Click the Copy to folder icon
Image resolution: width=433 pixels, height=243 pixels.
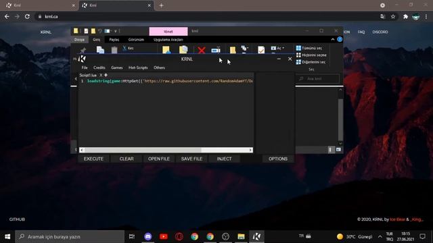[183, 50]
